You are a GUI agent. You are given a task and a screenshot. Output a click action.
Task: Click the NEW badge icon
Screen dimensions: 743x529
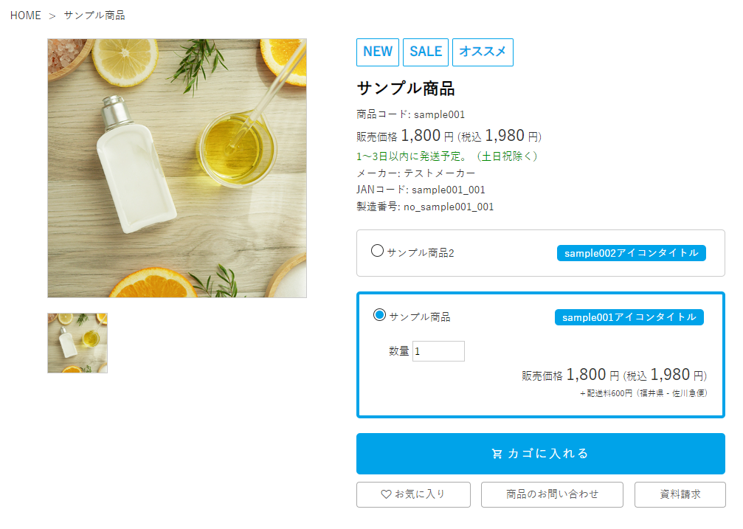point(378,52)
